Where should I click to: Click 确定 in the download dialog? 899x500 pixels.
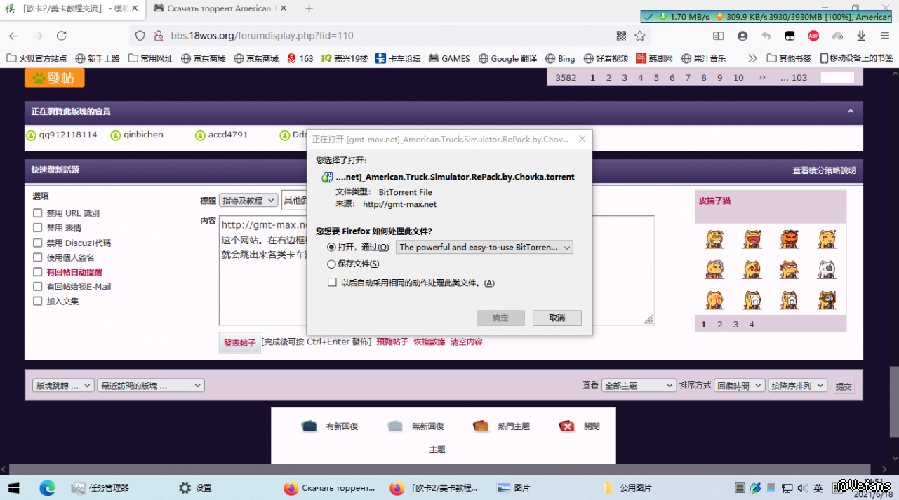[500, 318]
